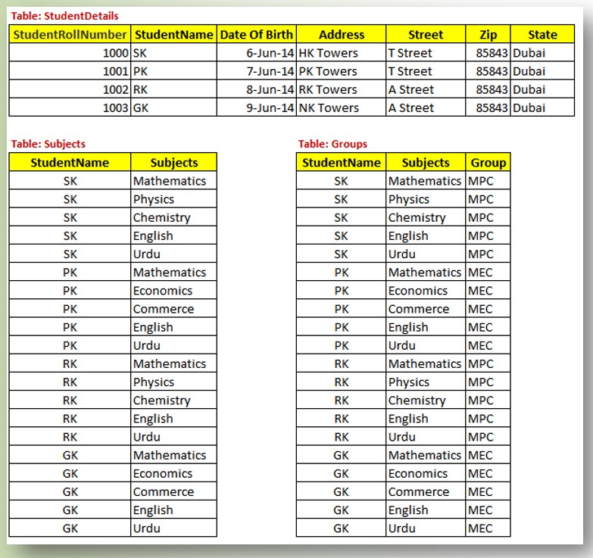
Task: Select PK's Urdu in Groups table
Action: click(x=426, y=345)
